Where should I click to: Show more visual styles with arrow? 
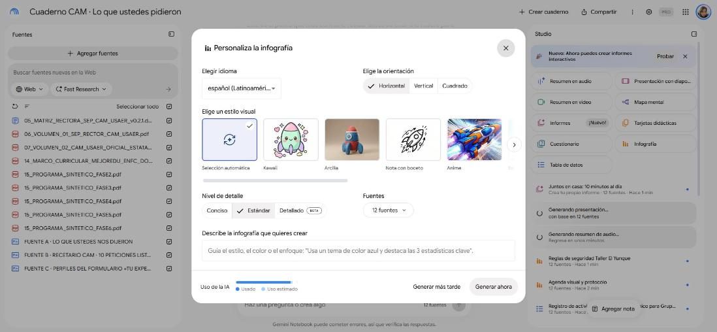514,144
